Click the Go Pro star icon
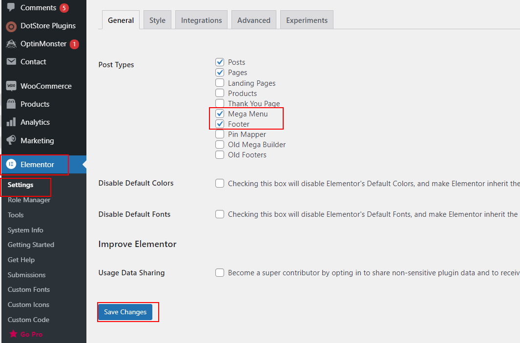Viewport: 520px width, 343px height. tap(13, 334)
